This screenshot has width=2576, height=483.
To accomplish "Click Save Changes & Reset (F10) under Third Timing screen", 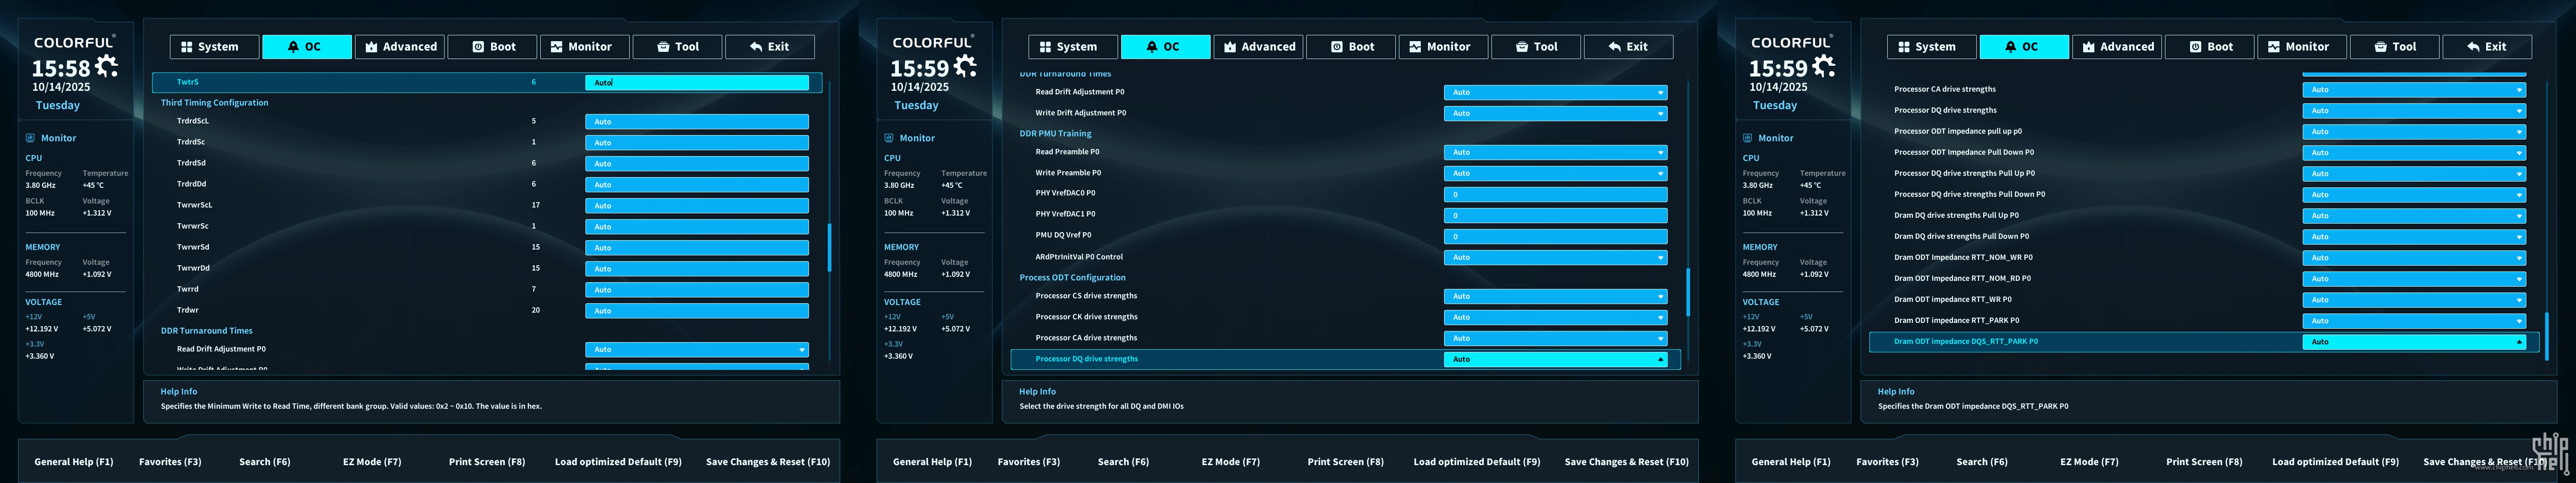I will point(767,462).
